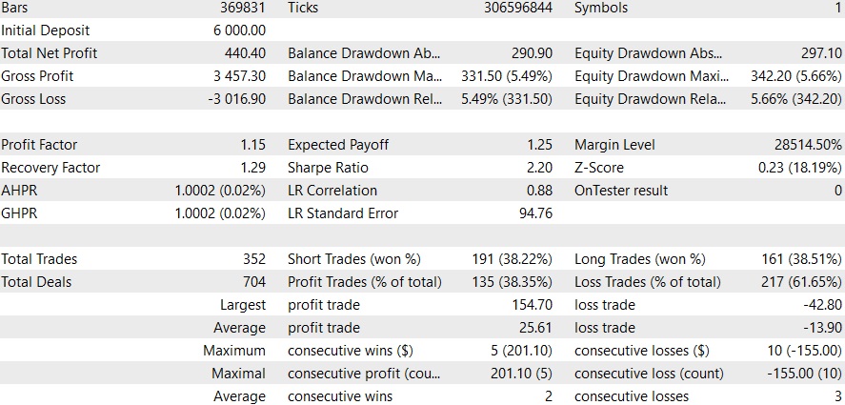Select the largest profit trade value 154.70

click(x=533, y=305)
